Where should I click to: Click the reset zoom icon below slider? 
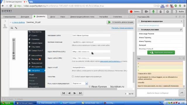click(x=14, y=58)
